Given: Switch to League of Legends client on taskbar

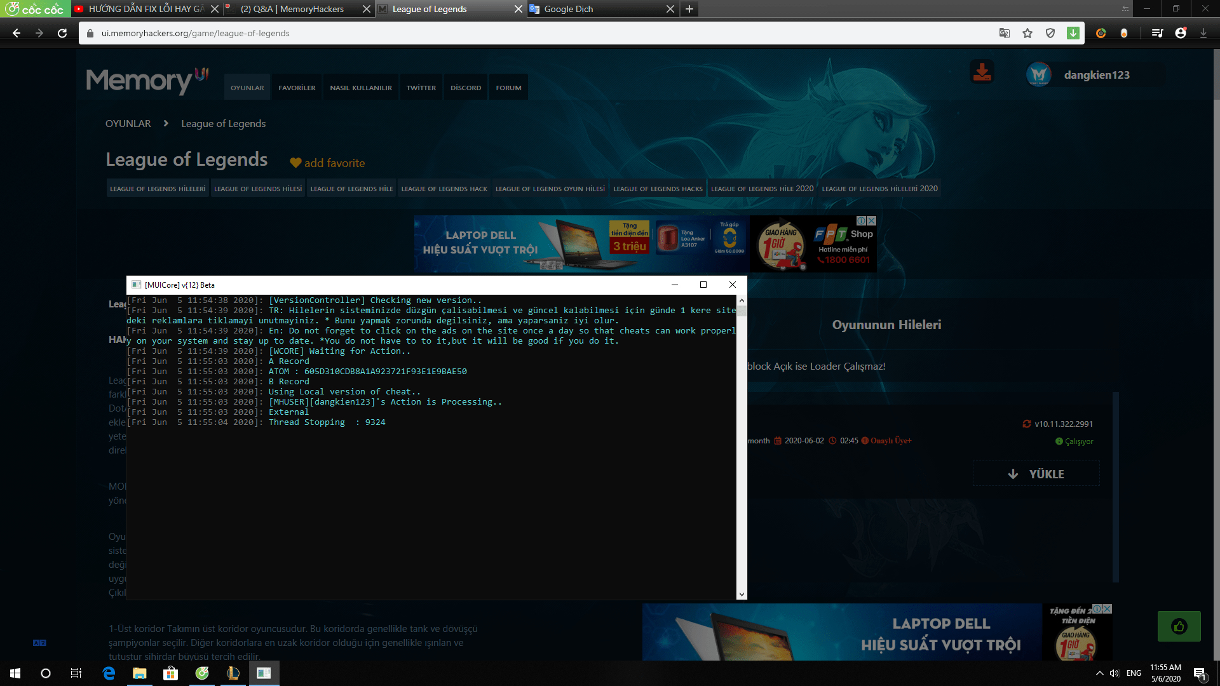Looking at the screenshot, I should point(233,673).
